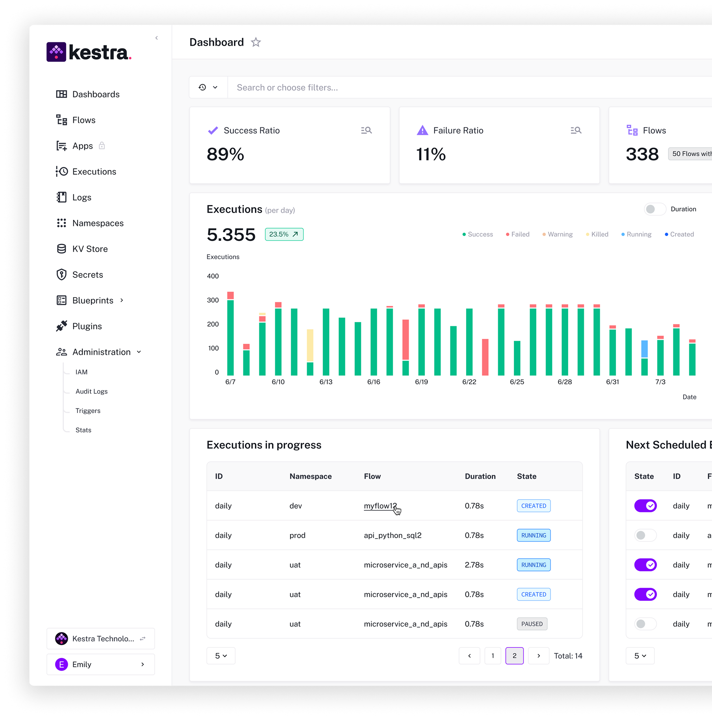The height and width of the screenshot is (719, 712).
Task: Enable the gray toggle on second scheduled row
Action: (645, 535)
